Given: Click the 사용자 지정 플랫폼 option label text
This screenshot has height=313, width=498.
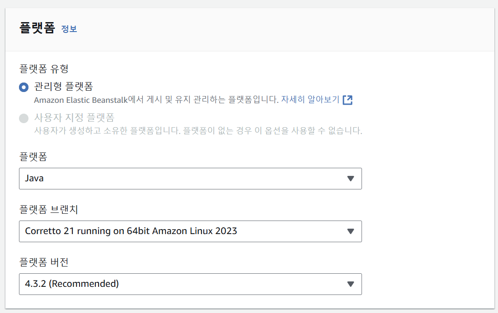Looking at the screenshot, I should click(x=75, y=118).
